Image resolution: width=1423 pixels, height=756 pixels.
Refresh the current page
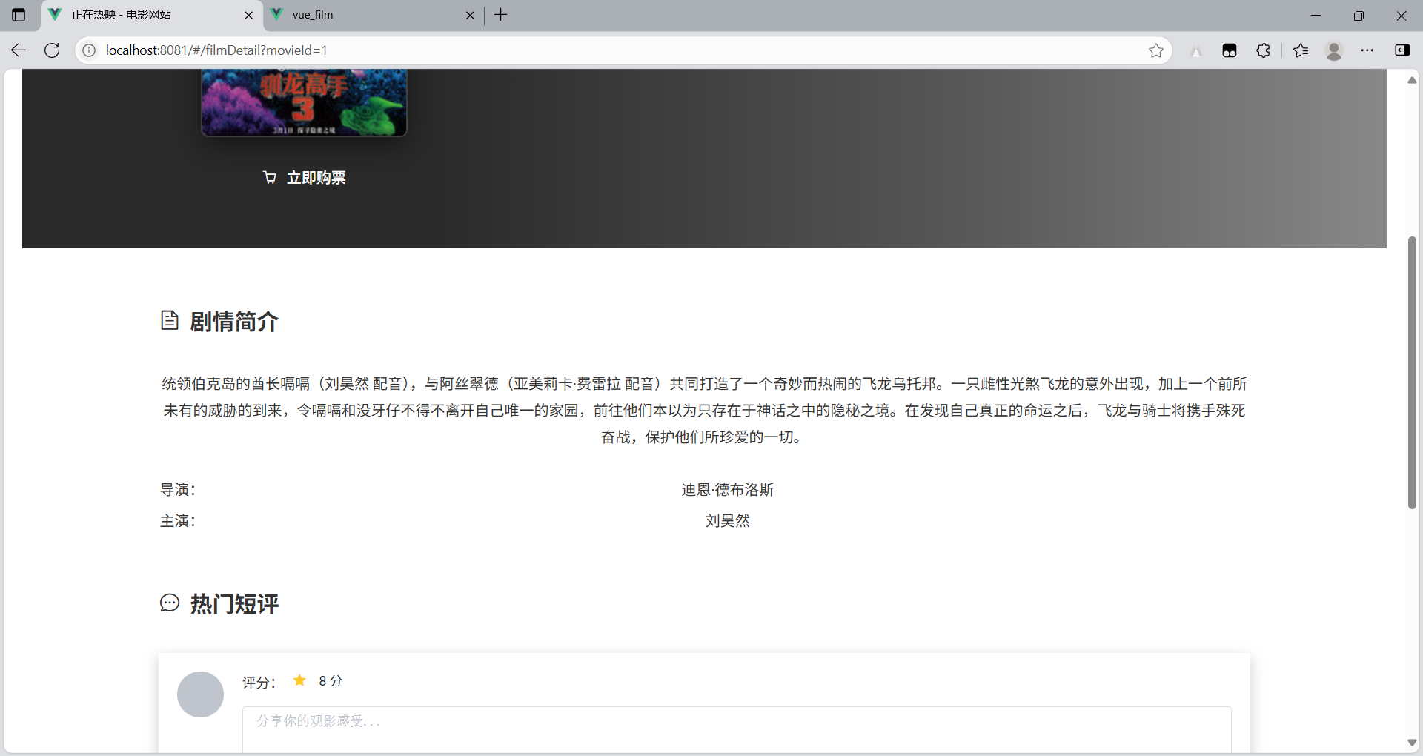pyautogui.click(x=52, y=50)
